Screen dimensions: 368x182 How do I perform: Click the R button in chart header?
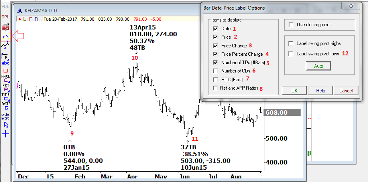pyautogui.click(x=36, y=19)
